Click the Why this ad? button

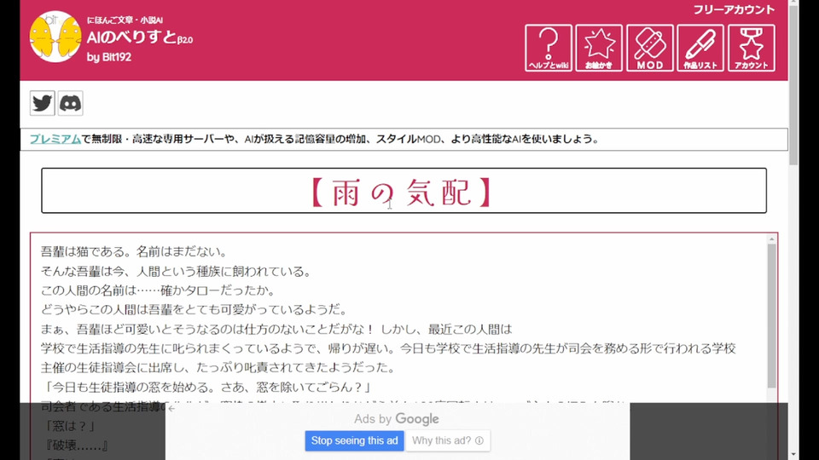tap(448, 440)
